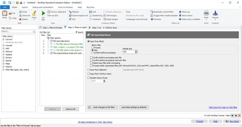Click the Promote arrow icon
The image size is (242, 127).
(152, 19)
